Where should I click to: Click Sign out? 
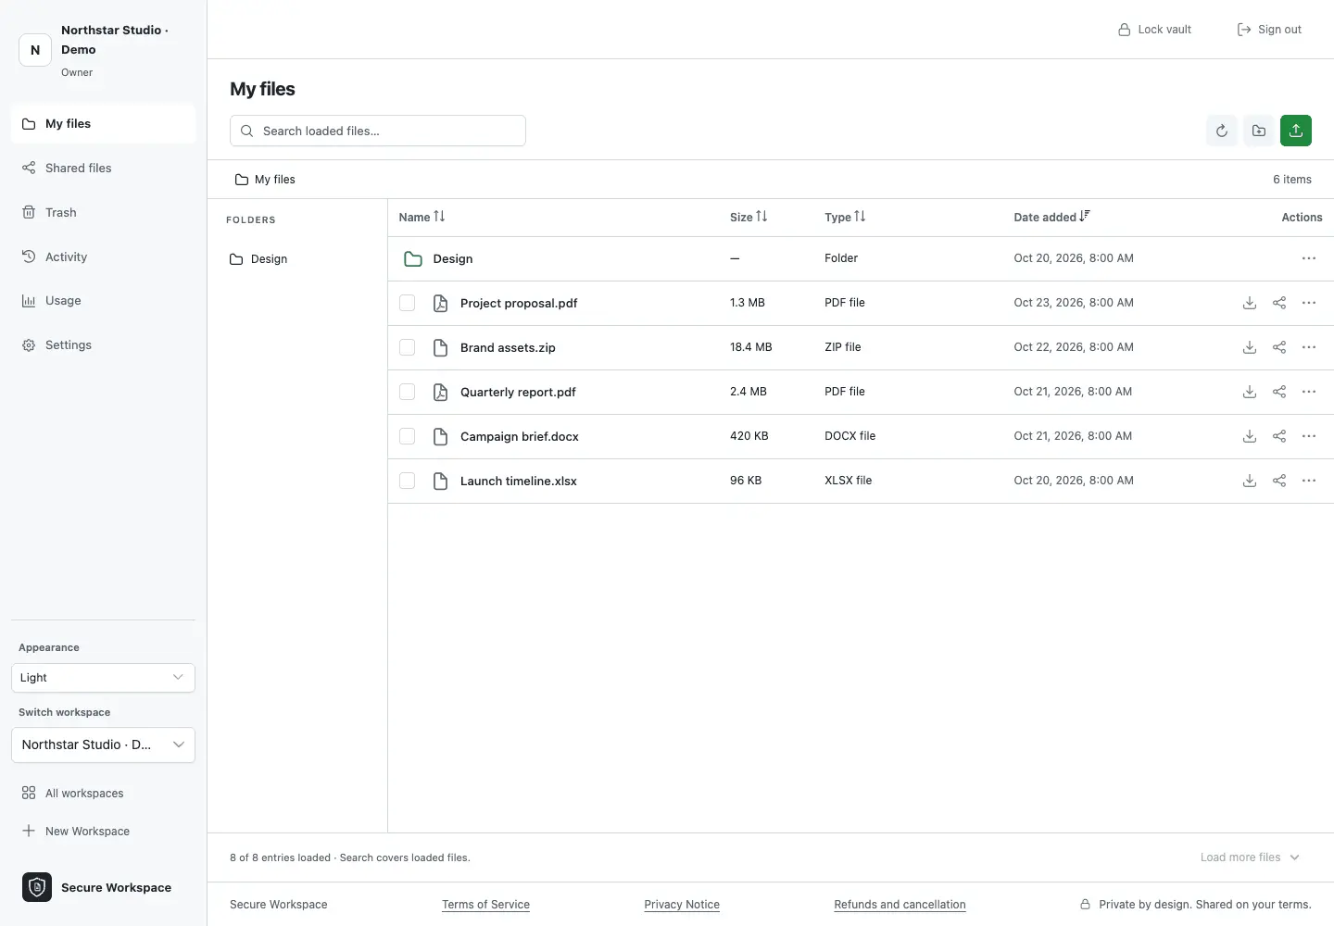[x=1269, y=30]
